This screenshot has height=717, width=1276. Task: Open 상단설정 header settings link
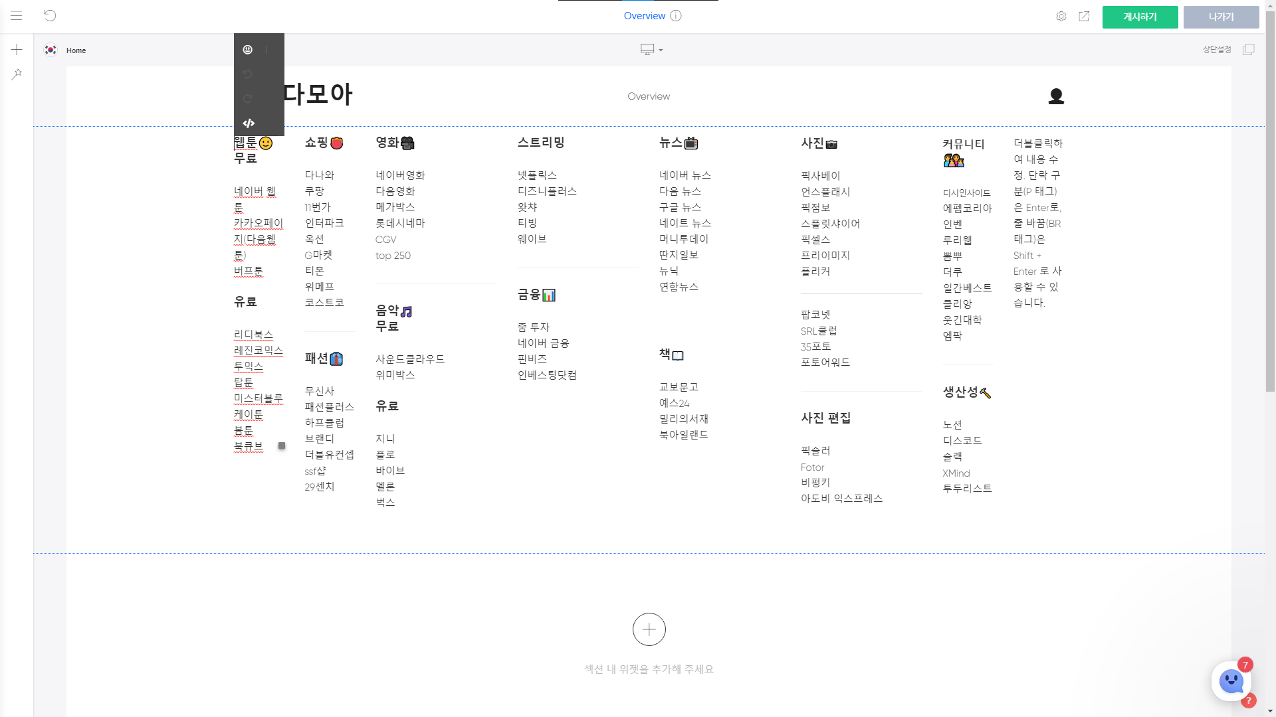1217,50
